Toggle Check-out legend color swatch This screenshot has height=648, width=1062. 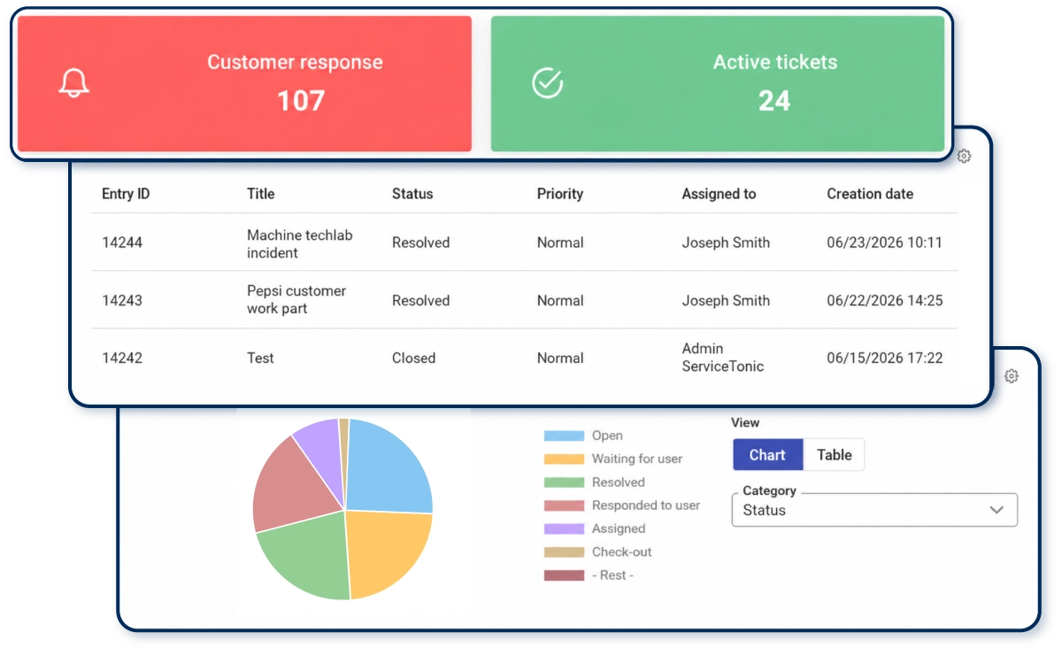coord(564,552)
